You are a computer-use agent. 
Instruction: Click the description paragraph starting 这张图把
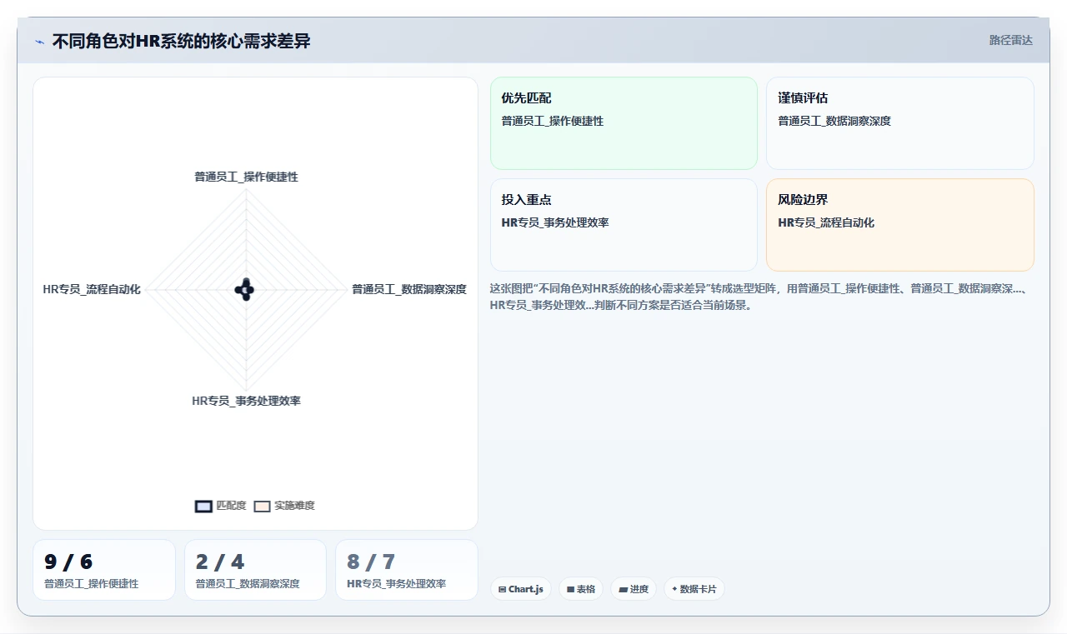[759, 297]
